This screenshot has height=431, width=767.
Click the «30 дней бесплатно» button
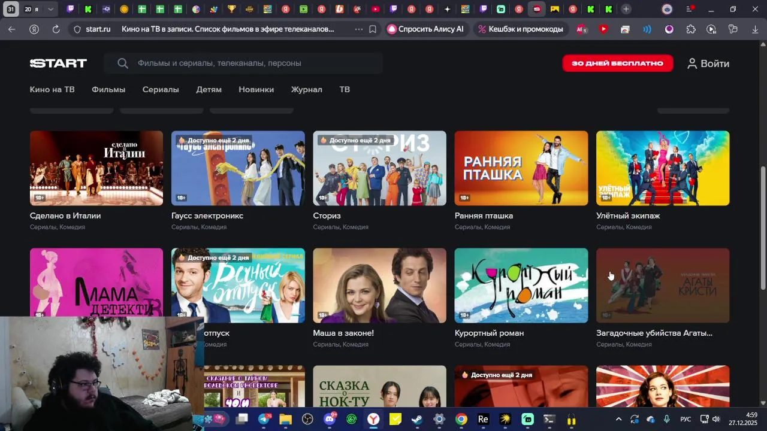(617, 63)
